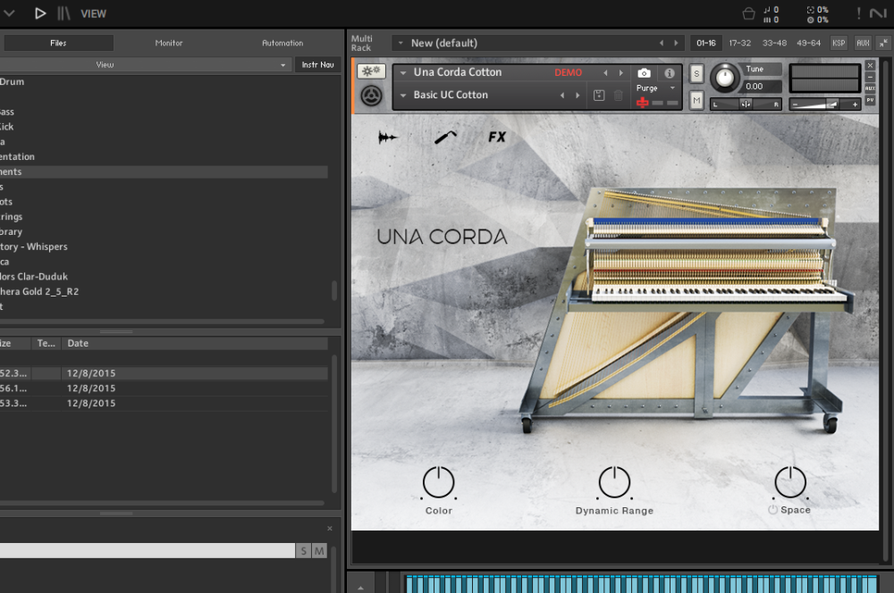The image size is (894, 593).
Task: Delete snapshot with the trash icon
Action: click(618, 96)
